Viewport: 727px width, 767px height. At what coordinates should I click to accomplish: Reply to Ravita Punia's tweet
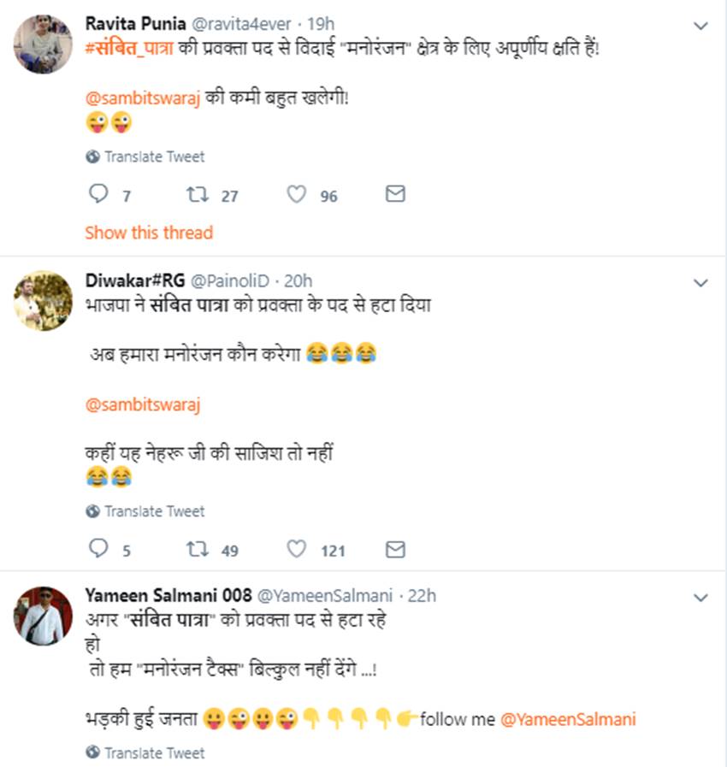(99, 195)
